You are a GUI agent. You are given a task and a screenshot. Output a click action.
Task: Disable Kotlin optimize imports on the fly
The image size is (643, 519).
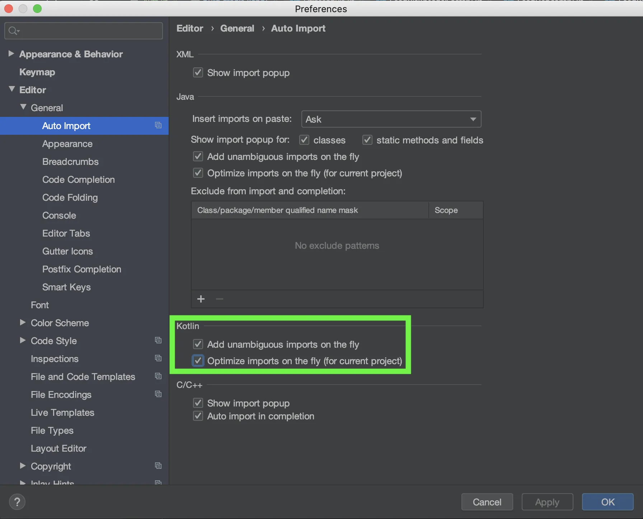coord(198,361)
